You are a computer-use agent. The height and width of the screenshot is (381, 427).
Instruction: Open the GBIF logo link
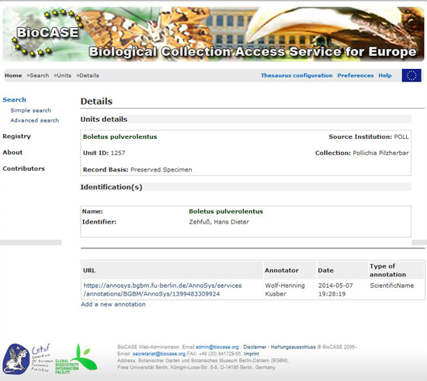[76, 359]
